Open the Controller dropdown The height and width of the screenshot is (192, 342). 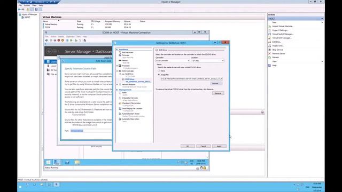pos(173,60)
